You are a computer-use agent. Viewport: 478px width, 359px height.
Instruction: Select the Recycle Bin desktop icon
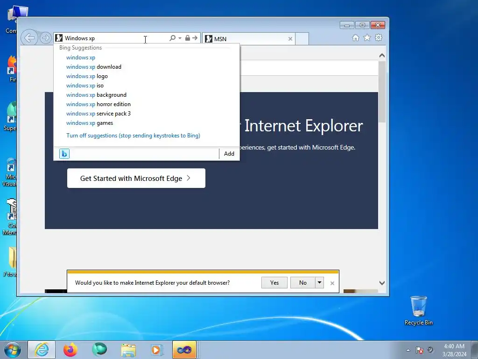coord(419,310)
